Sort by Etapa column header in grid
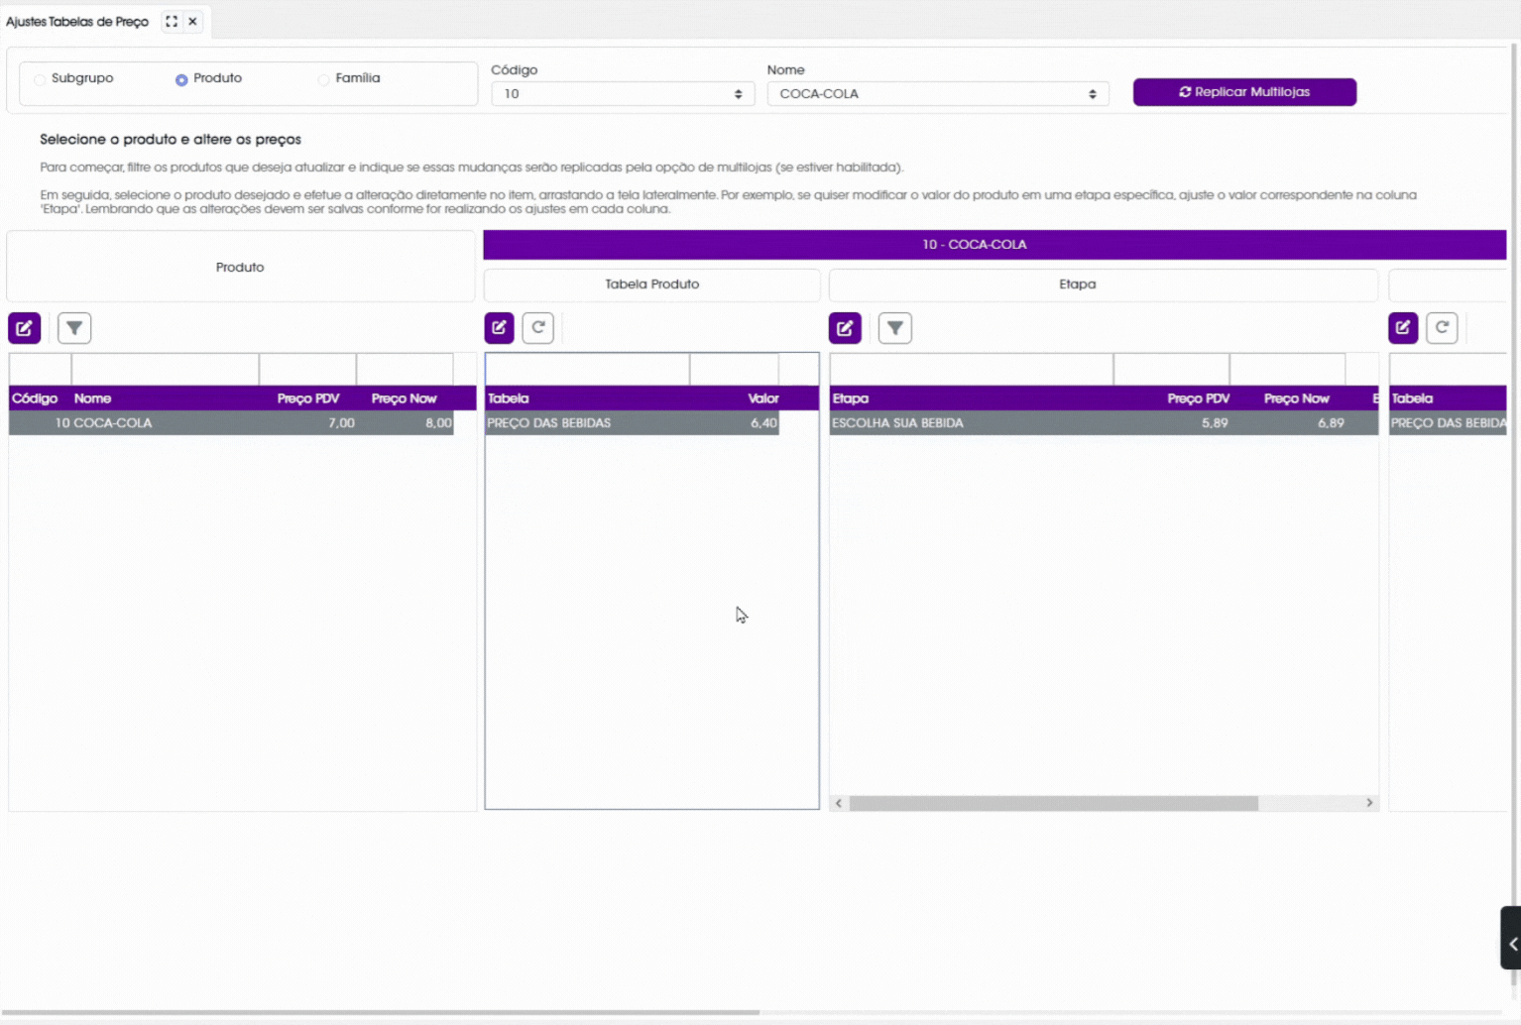The height and width of the screenshot is (1025, 1521). click(x=972, y=399)
